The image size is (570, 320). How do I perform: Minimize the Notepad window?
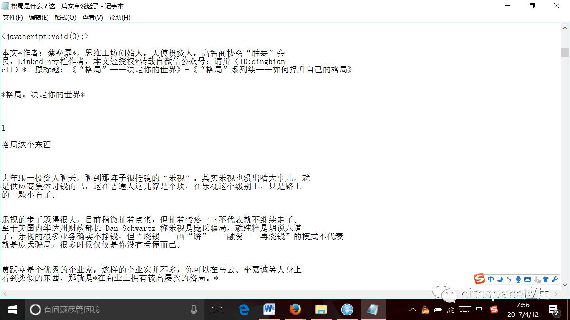[507, 6]
